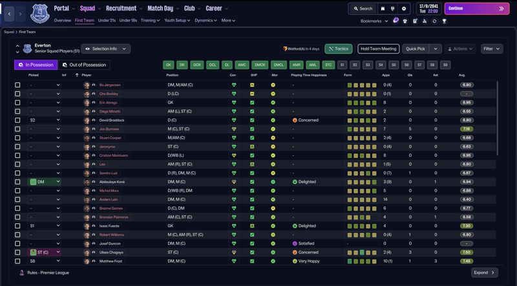Select the S1 substitute slot
This screenshot has width=517, height=286.
tap(342, 65)
